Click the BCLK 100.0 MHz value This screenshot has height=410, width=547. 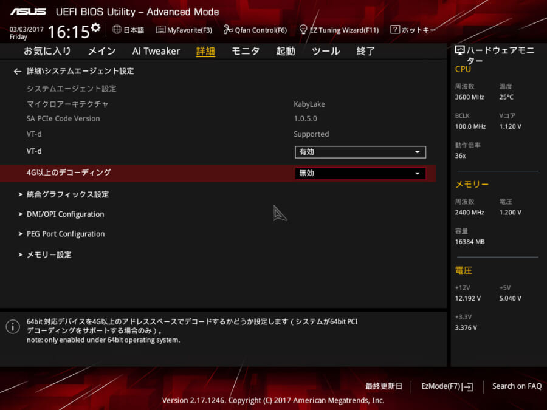(x=470, y=126)
